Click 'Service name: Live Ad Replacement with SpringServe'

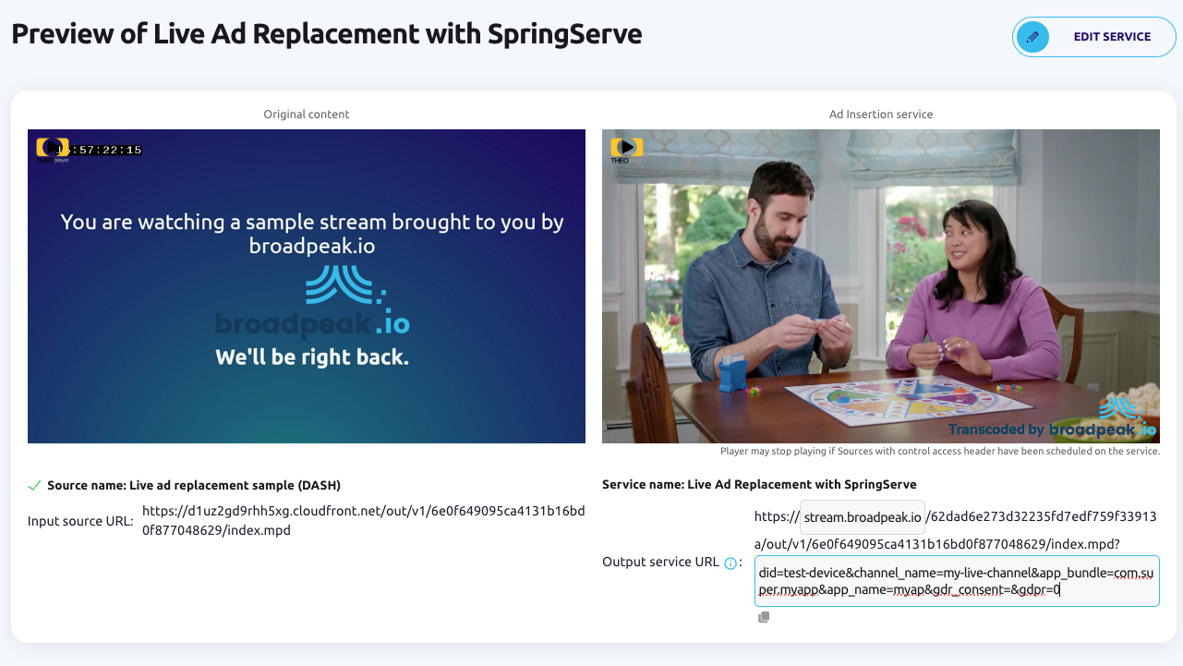(759, 484)
